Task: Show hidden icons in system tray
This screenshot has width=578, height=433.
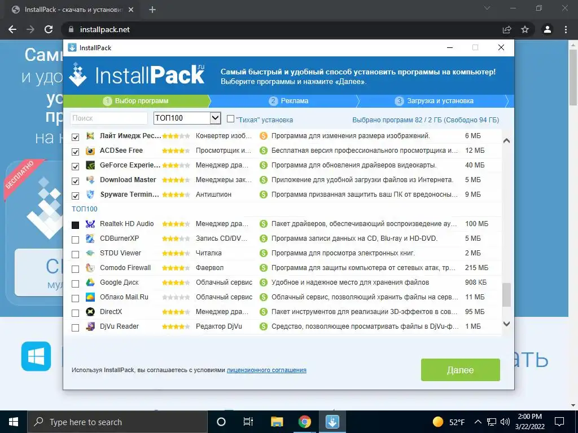Action: (x=478, y=422)
